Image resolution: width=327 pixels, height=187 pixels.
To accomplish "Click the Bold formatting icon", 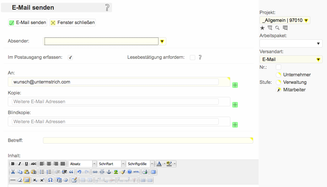I will (x=13, y=164).
